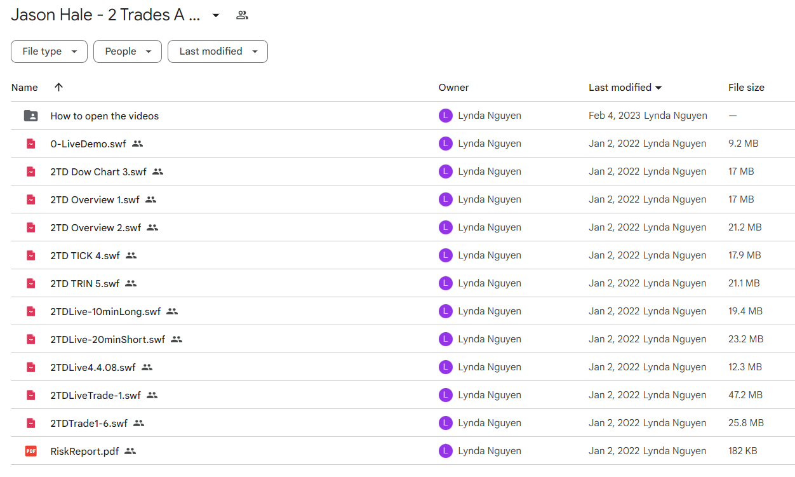
Task: Click shared people icon beside folder title
Action: 242,15
